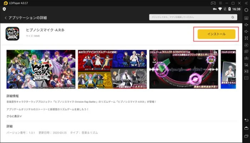Click the battery status icon
The width and height of the screenshot is (250, 143).
coord(229,9)
